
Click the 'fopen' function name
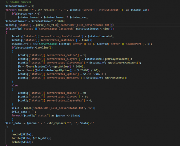pyautogui.click(x=28, y=108)
